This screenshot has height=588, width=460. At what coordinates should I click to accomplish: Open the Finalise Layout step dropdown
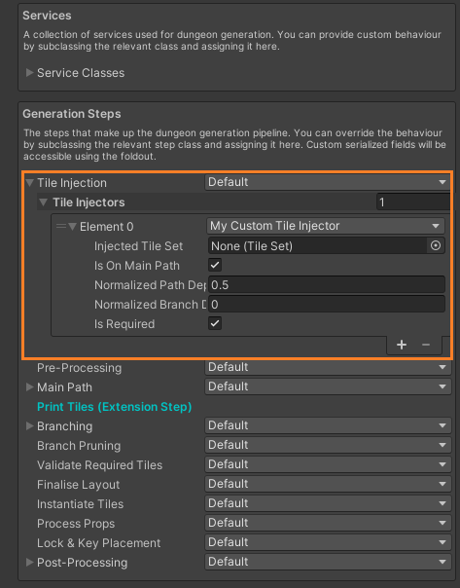click(328, 484)
